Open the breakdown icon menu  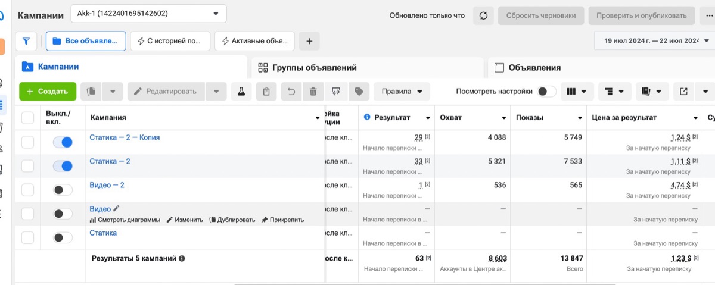click(x=614, y=92)
